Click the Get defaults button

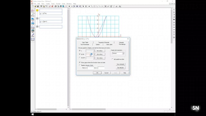point(120,68)
